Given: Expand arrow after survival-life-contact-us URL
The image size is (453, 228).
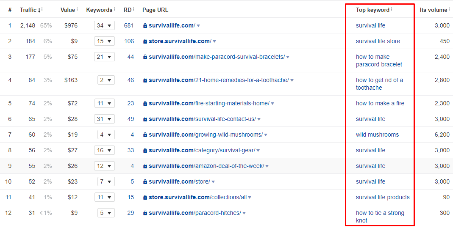Looking at the screenshot, I should click(x=259, y=119).
